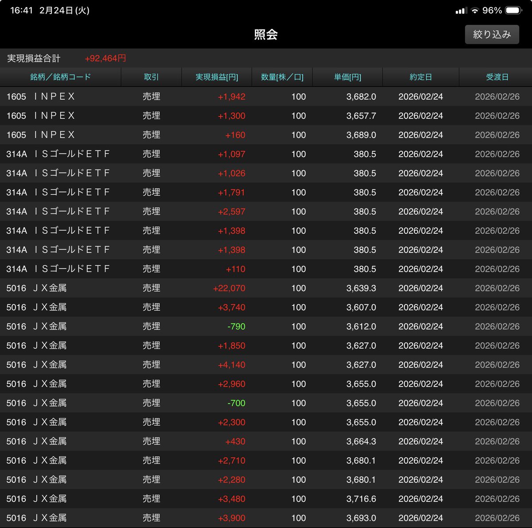Tap the cellular signal bars icon
This screenshot has height=528, width=532.
click(x=461, y=11)
